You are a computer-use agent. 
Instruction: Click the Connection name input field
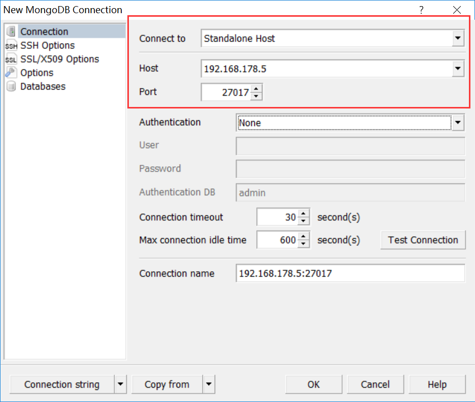pyautogui.click(x=350, y=273)
